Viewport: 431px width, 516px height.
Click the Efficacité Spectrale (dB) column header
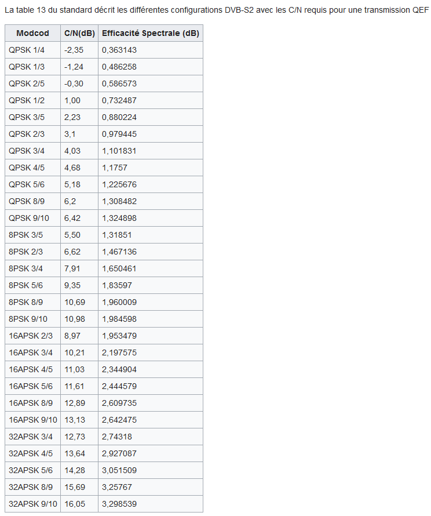(150, 33)
